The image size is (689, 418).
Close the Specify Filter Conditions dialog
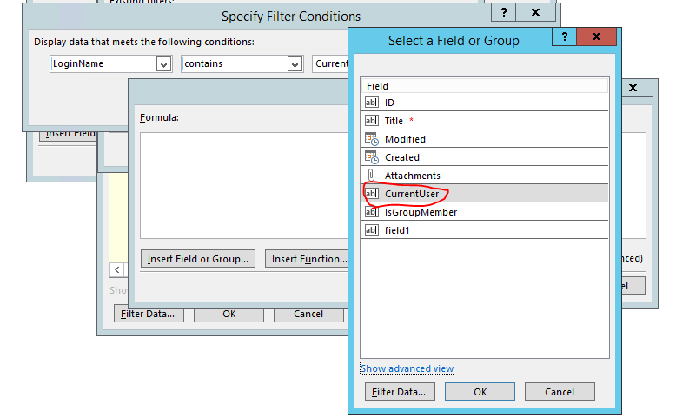[535, 12]
